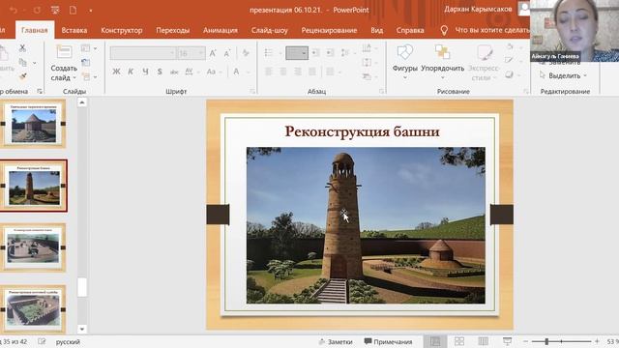Image resolution: width=619 pixels, height=348 pixels.
Task: Open the Shapes (Фигуры) gallery
Action: [404, 61]
